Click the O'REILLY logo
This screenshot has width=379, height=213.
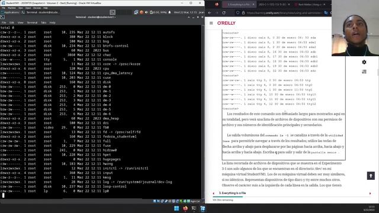click(226, 23)
